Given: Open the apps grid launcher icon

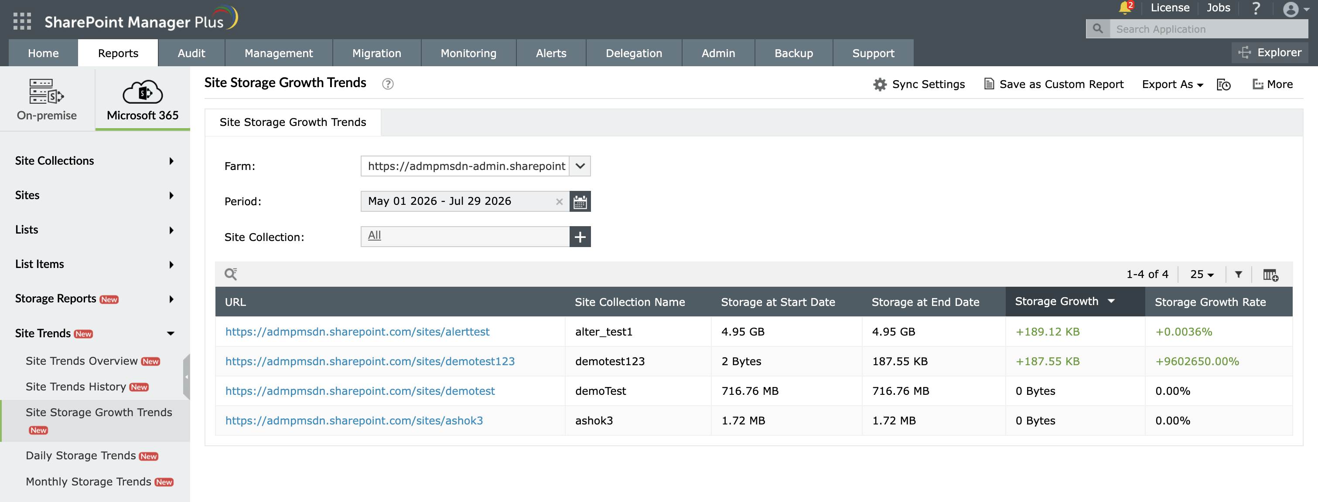Looking at the screenshot, I should click(22, 21).
